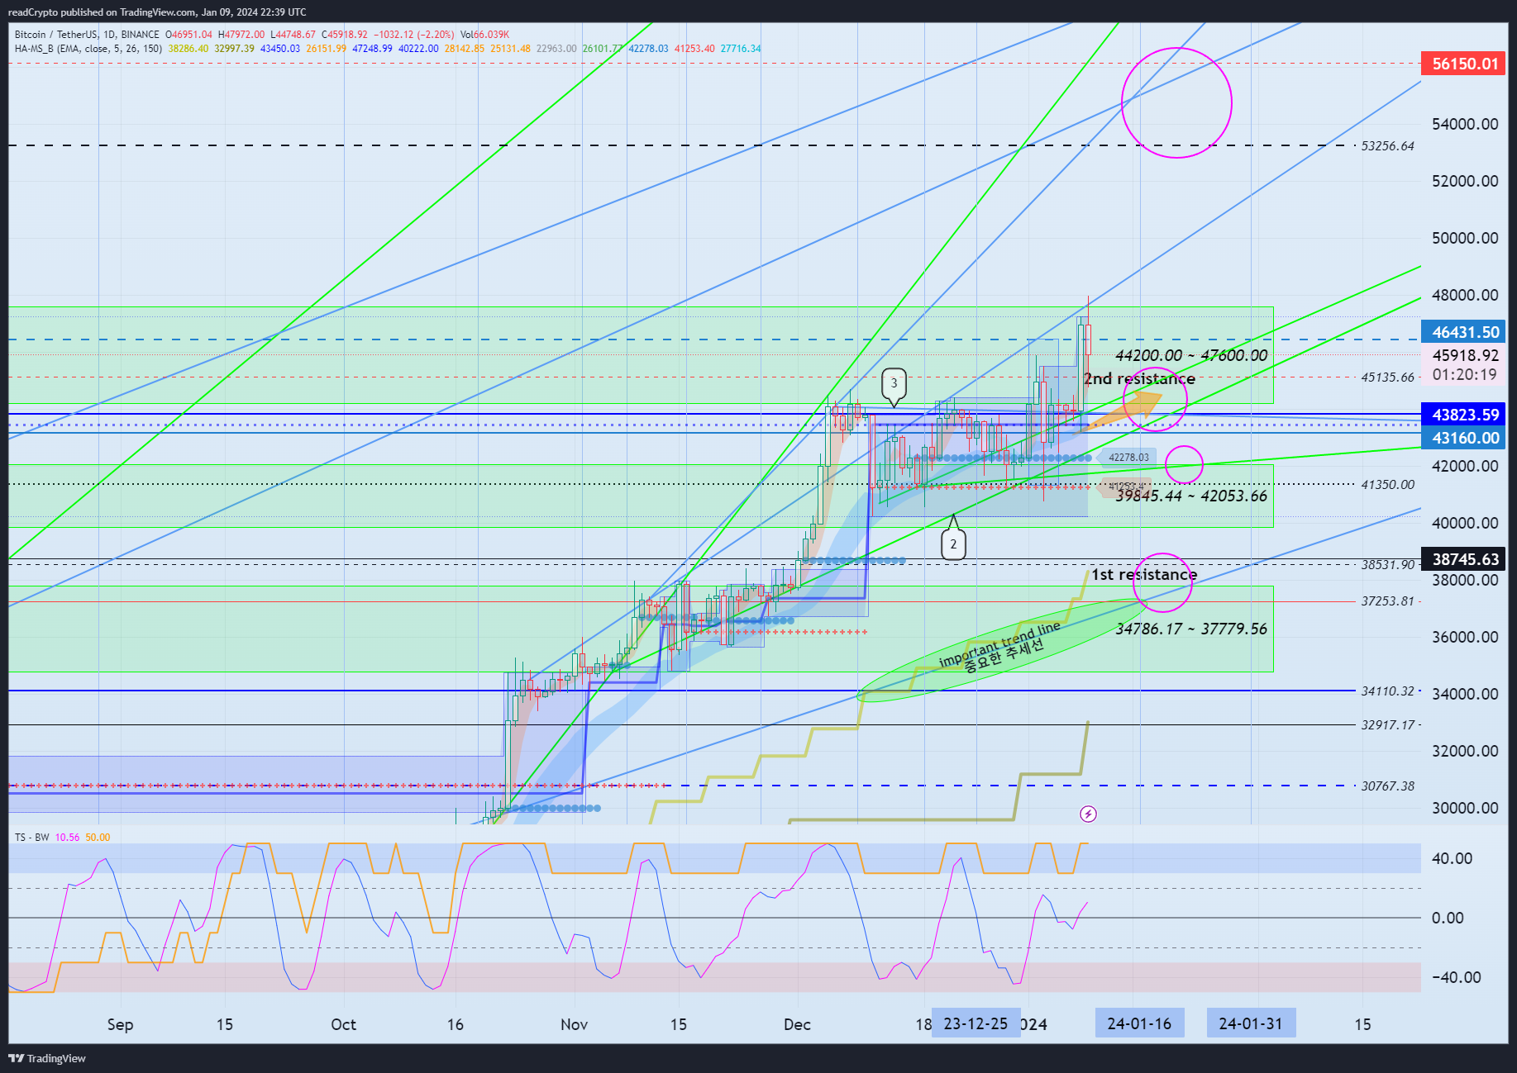Click the 41350.00 dotted line label
Image resolution: width=1517 pixels, height=1073 pixels.
tap(1387, 485)
